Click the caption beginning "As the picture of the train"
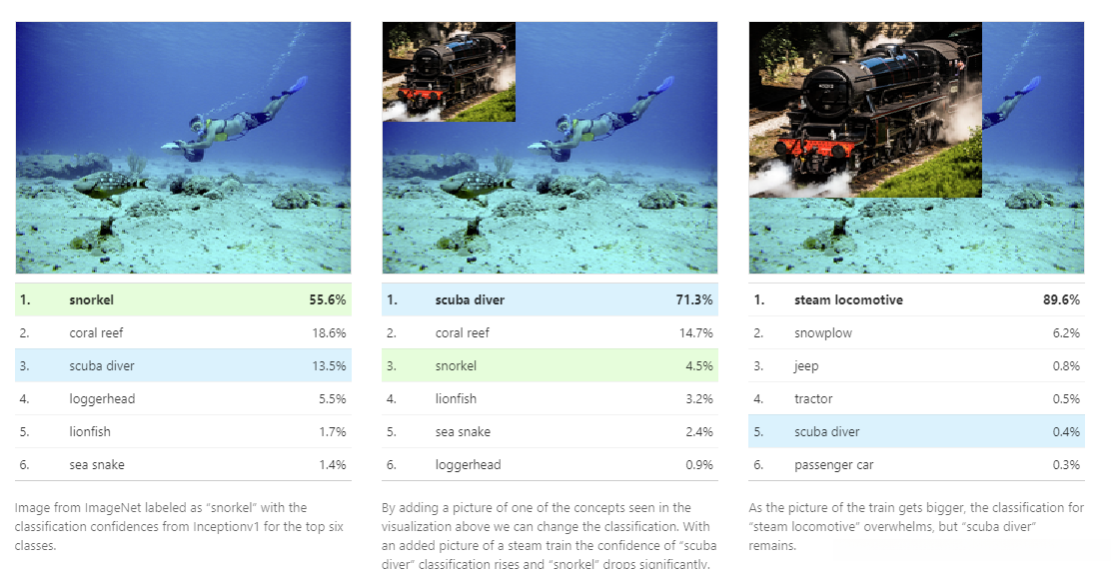 click(915, 527)
